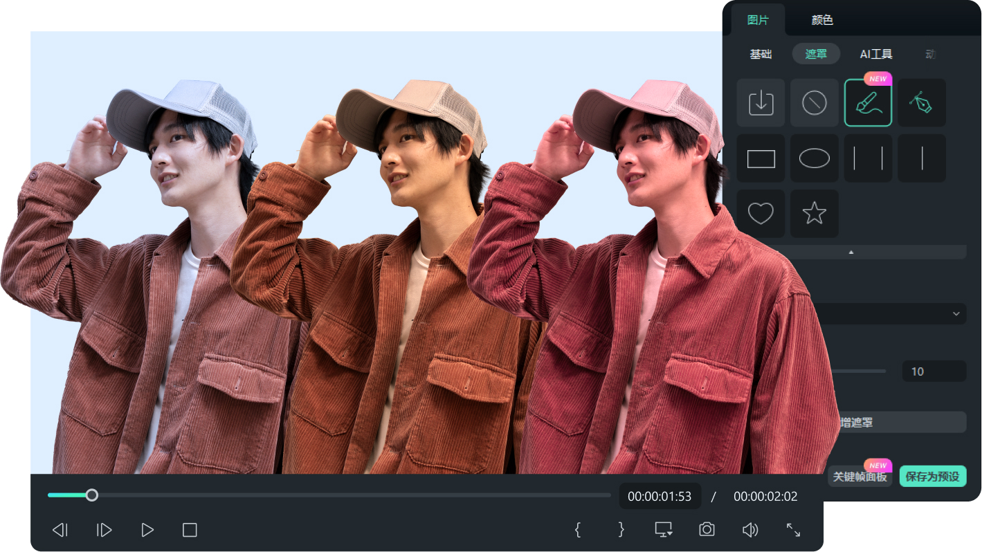This screenshot has width=982, height=552.
Task: Open the display settings monitor dropdown
Action: tap(664, 530)
